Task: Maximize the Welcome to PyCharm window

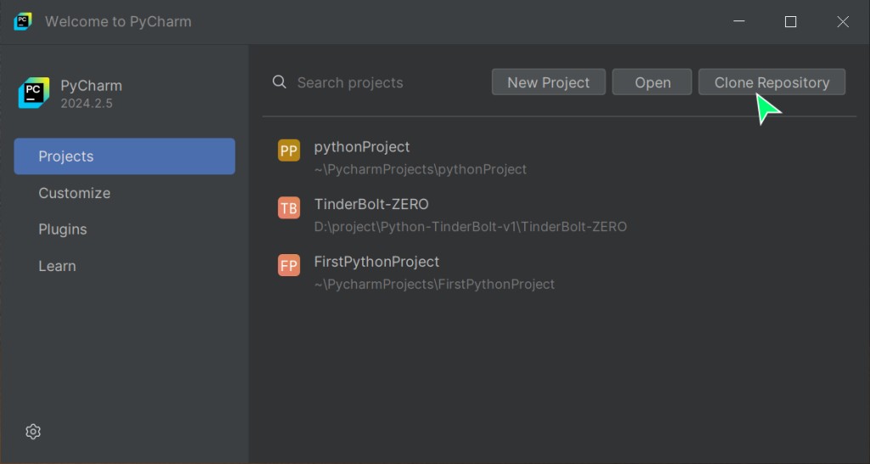Action: pyautogui.click(x=790, y=22)
